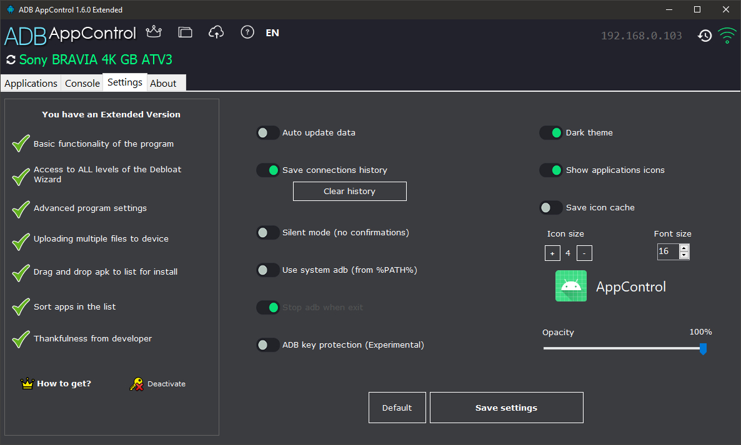This screenshot has height=445, width=741.
Task: Switch to the Applications tab
Action: [31, 83]
